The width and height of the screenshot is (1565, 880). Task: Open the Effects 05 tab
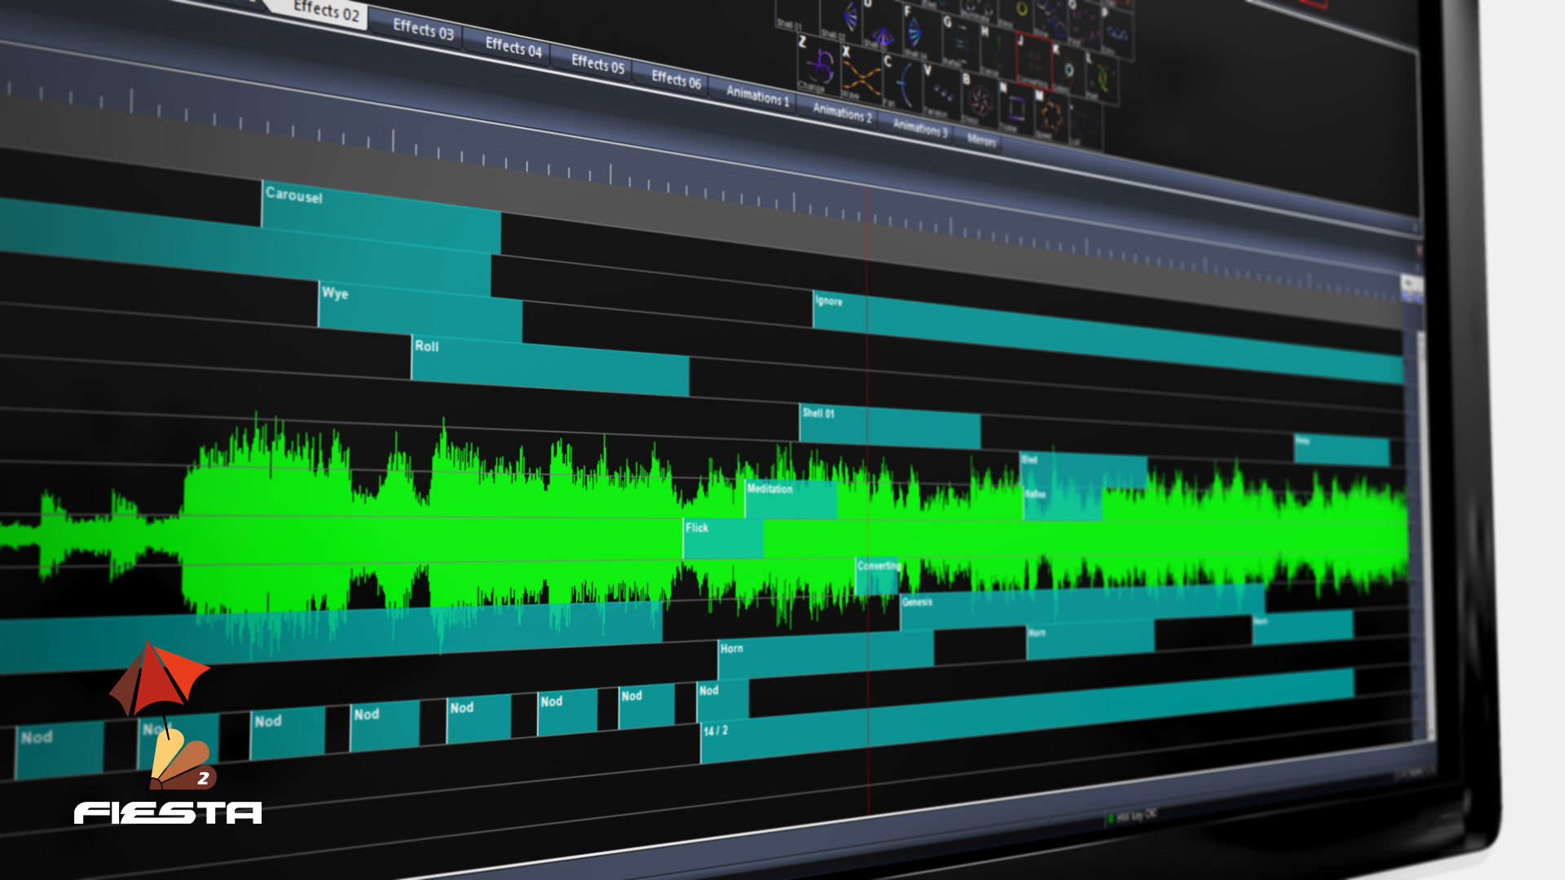[x=597, y=64]
